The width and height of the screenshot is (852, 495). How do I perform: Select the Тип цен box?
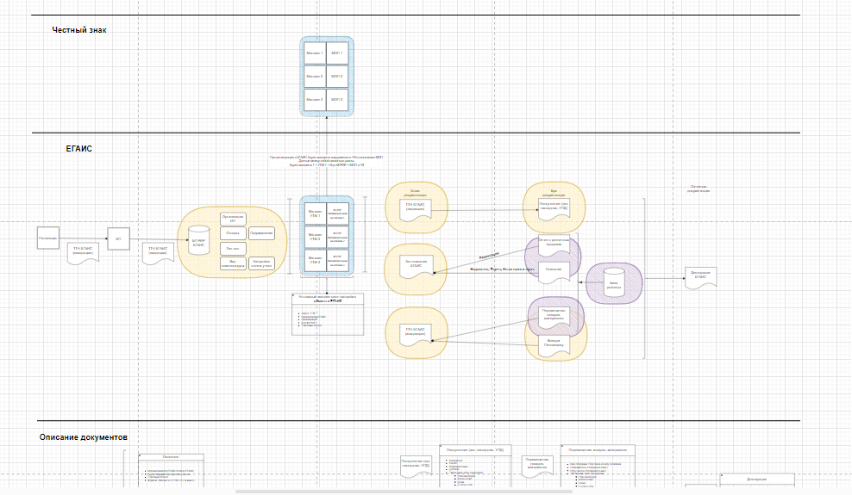233,248
